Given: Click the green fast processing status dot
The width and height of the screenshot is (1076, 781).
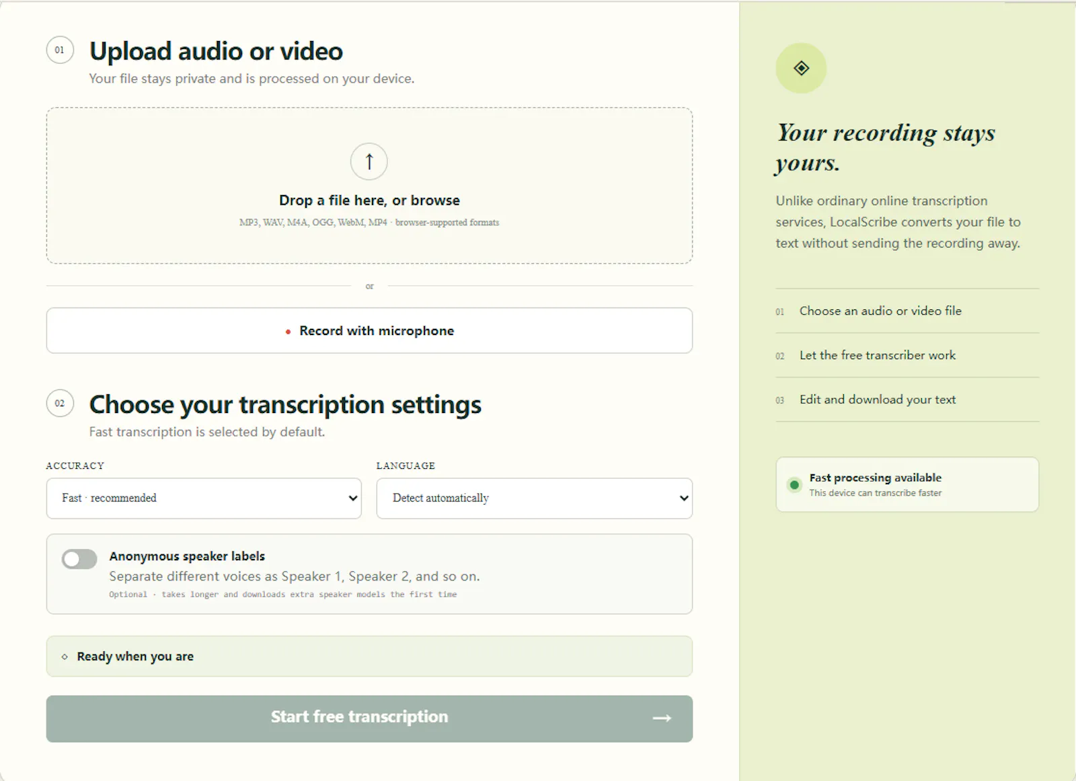Looking at the screenshot, I should [x=794, y=484].
